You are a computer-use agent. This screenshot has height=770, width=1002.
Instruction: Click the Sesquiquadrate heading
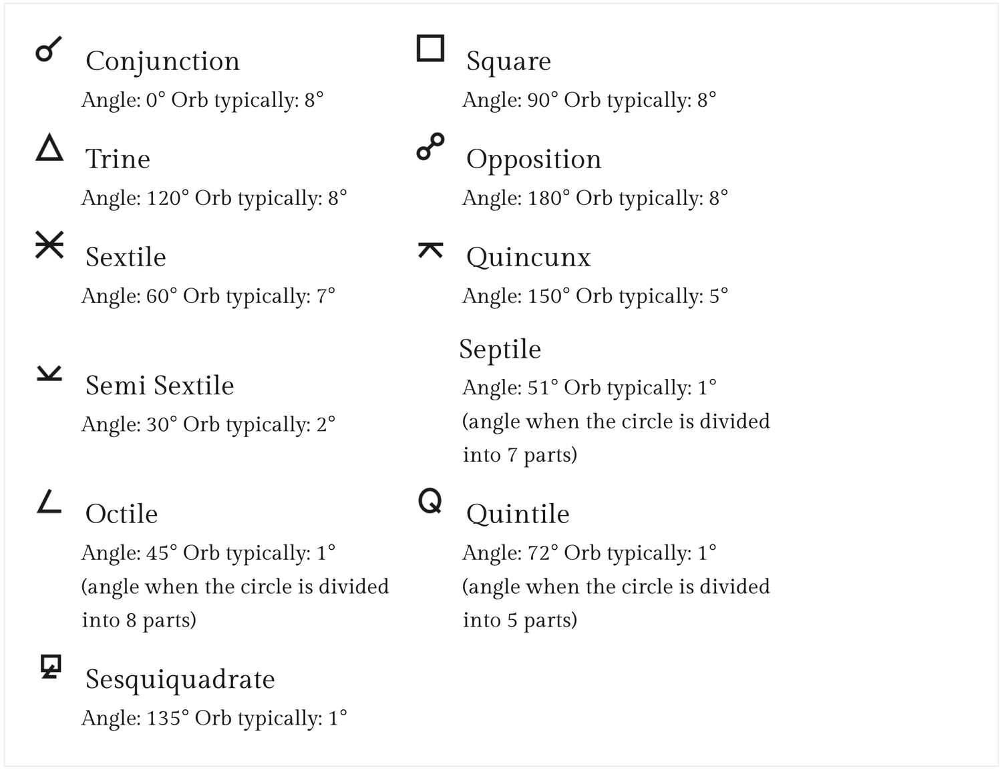click(x=180, y=679)
